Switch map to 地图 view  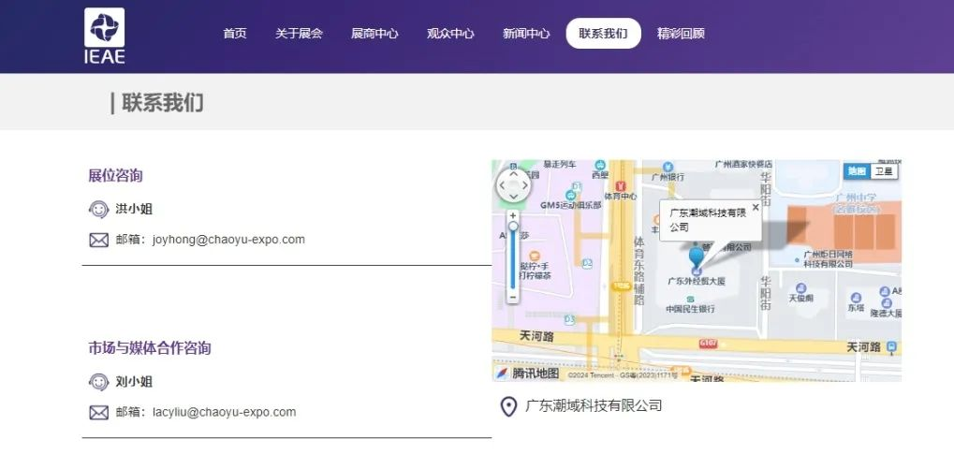856,171
